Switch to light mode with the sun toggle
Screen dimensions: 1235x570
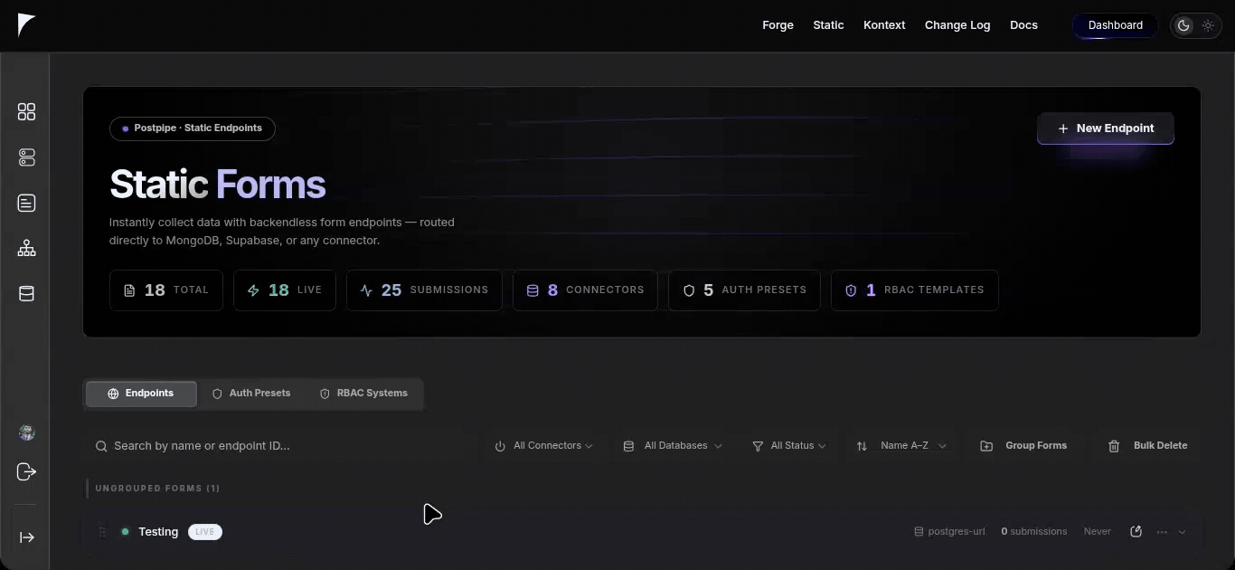1208,25
